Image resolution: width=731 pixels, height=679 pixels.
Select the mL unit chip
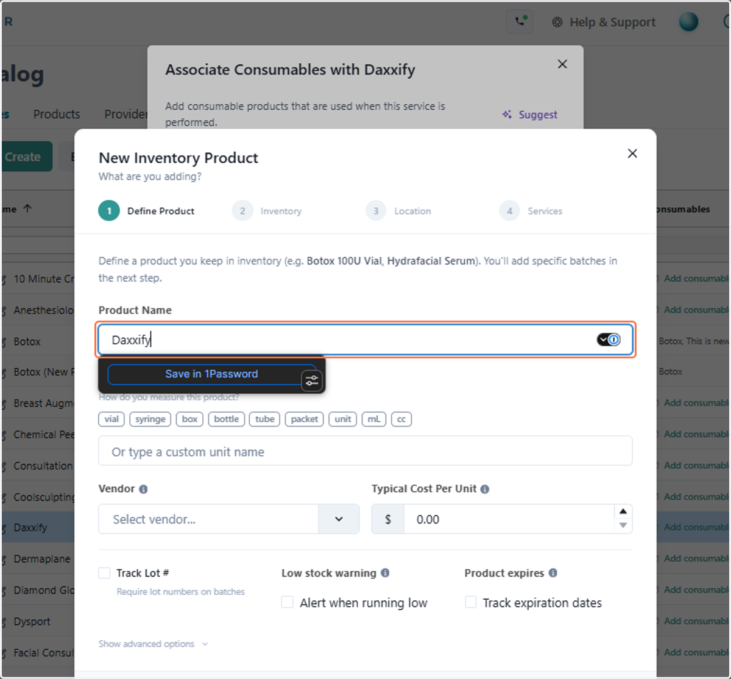point(374,419)
